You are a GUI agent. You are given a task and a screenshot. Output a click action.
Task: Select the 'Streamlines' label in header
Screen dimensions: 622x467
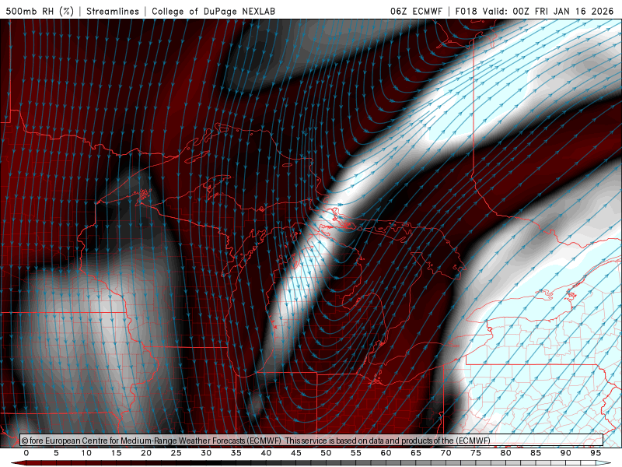coord(113,11)
